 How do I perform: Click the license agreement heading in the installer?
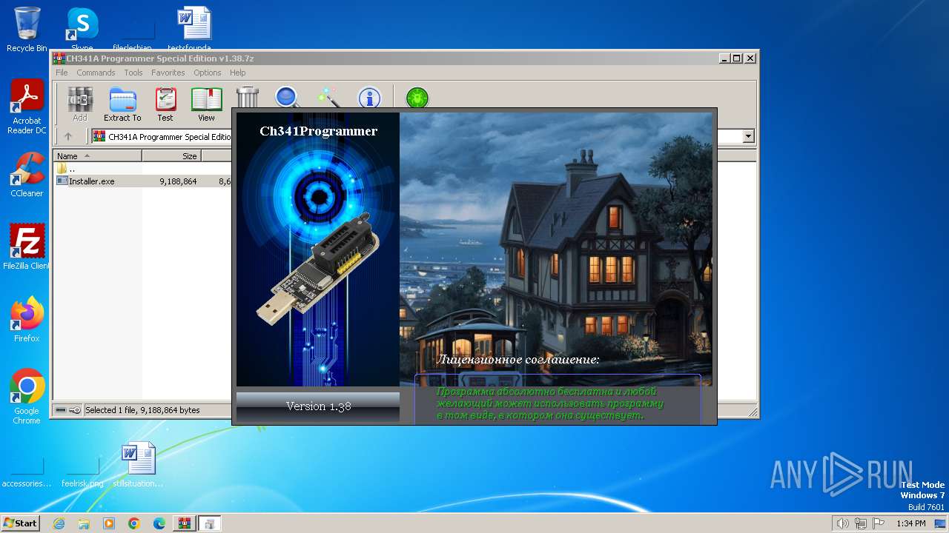click(518, 360)
